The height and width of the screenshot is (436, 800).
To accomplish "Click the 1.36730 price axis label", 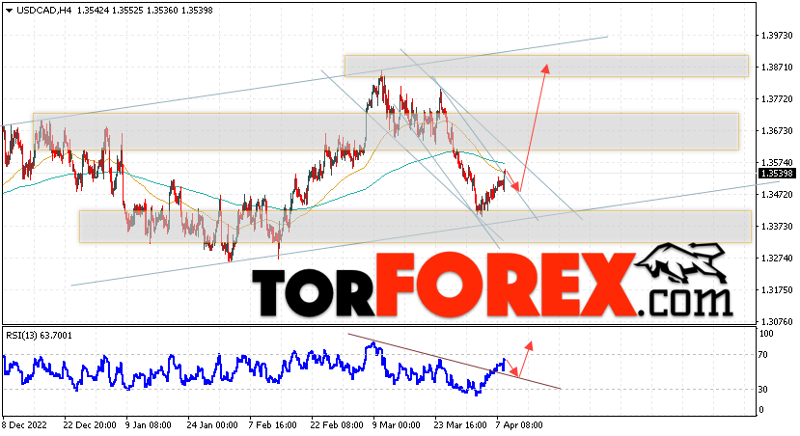I will tap(777, 131).
